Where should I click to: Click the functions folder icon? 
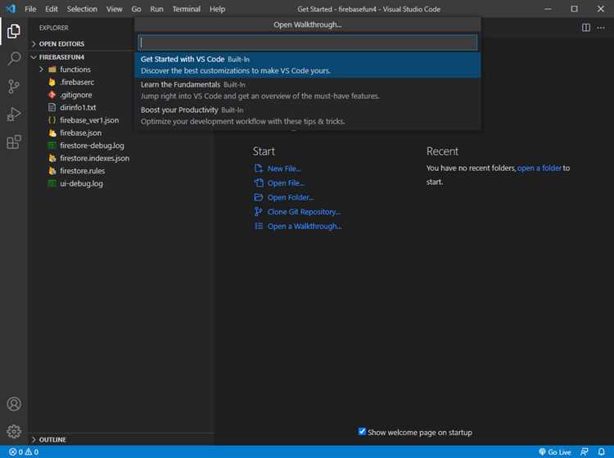click(x=52, y=70)
